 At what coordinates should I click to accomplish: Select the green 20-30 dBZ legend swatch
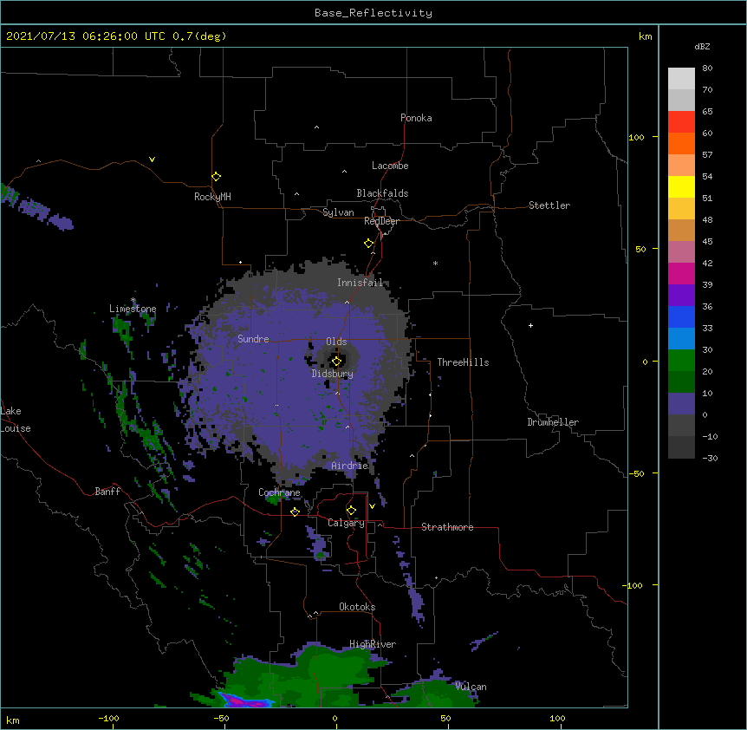pos(681,361)
